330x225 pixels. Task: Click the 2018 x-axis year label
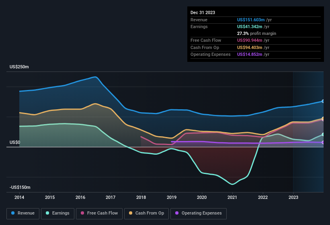pyautogui.click(x=141, y=197)
